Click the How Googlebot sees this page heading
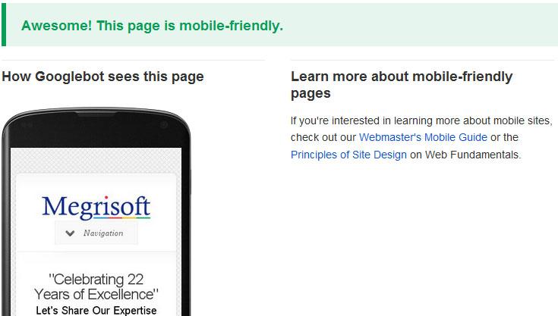Viewport: 558px width, 316px height. (102, 77)
